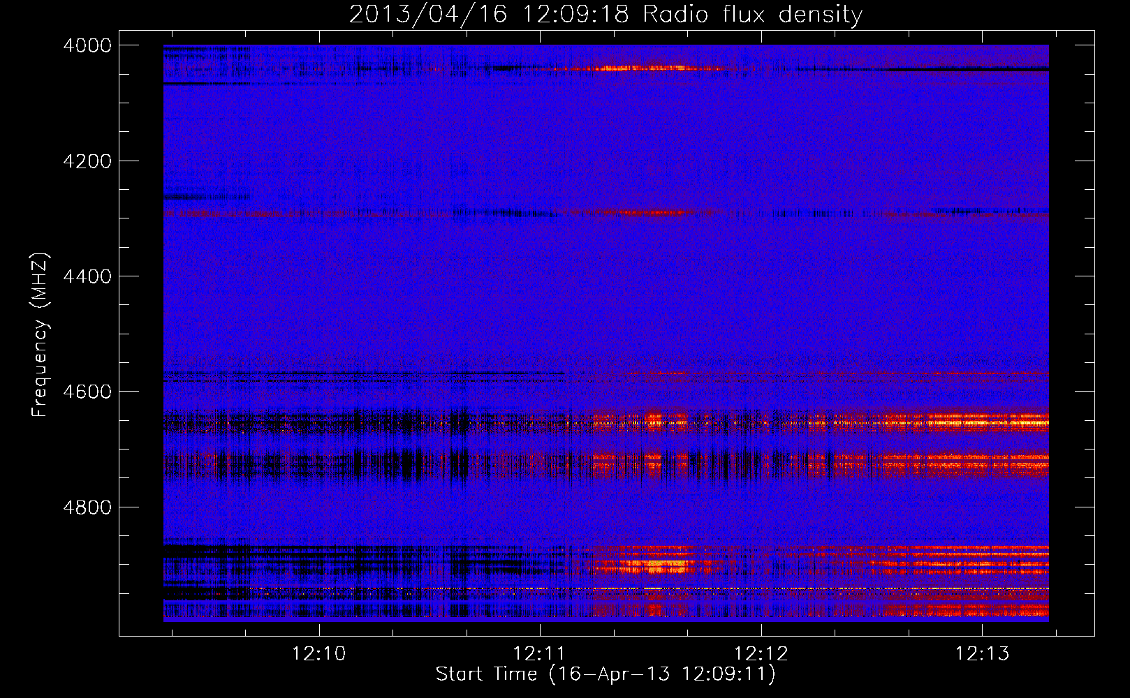Select the 4400 frequency axis label

(87, 276)
